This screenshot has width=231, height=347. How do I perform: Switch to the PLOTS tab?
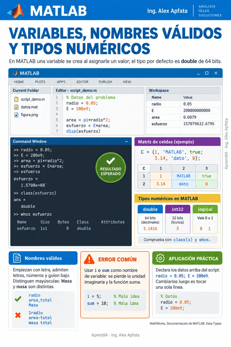pyautogui.click(x=40, y=82)
